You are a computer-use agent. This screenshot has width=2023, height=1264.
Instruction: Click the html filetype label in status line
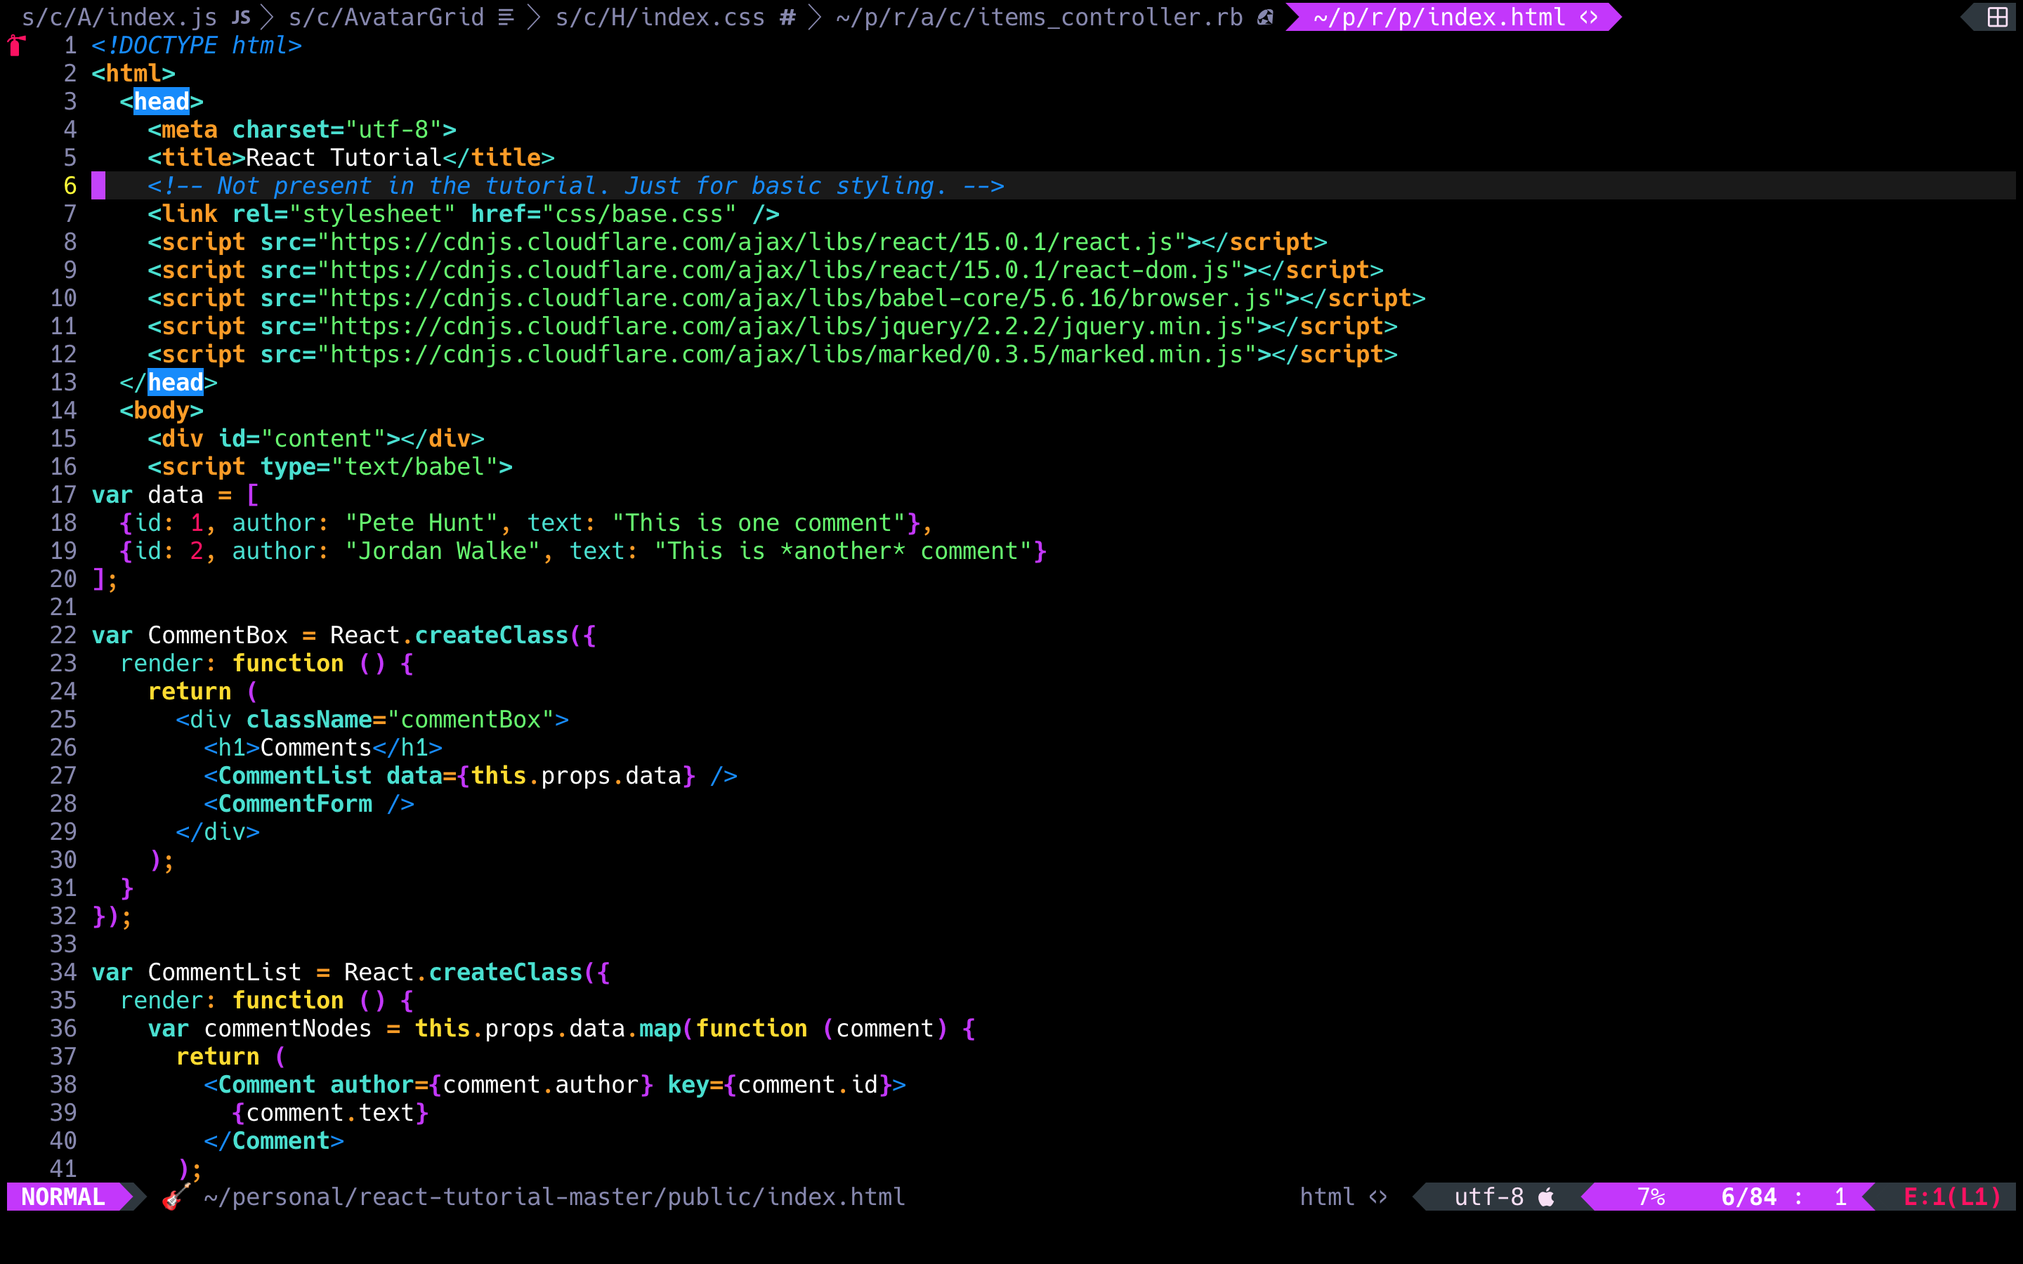pos(1327,1197)
